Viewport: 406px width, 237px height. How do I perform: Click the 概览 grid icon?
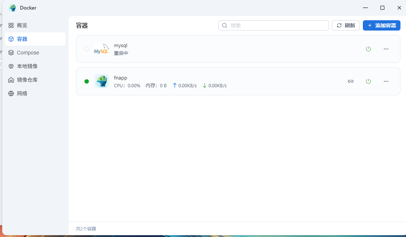click(x=11, y=25)
